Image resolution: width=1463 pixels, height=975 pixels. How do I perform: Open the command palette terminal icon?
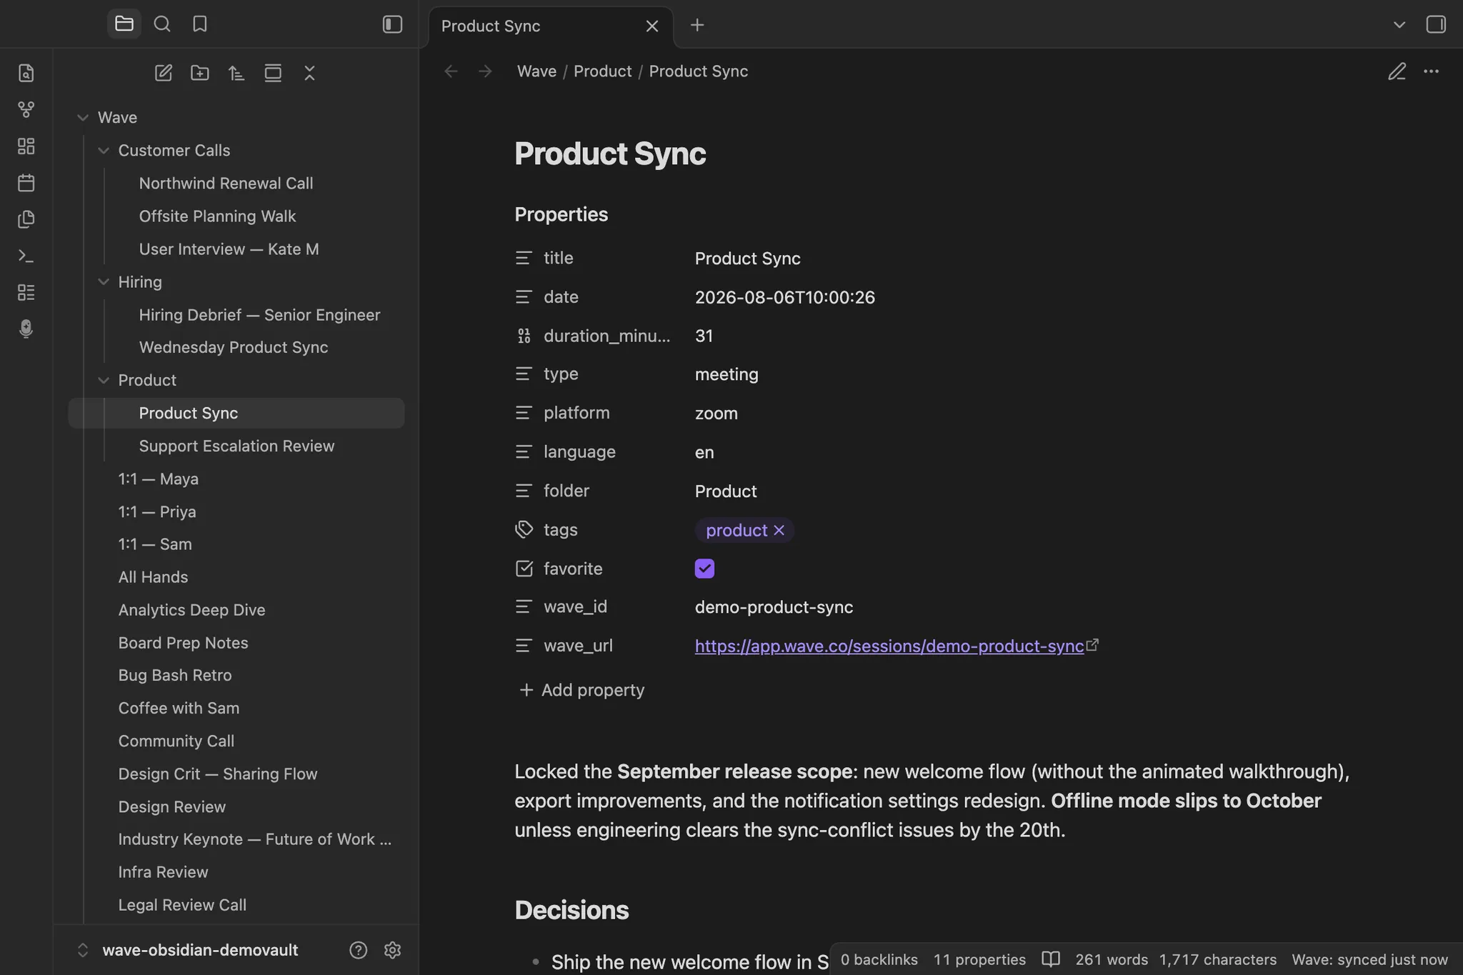(x=26, y=256)
